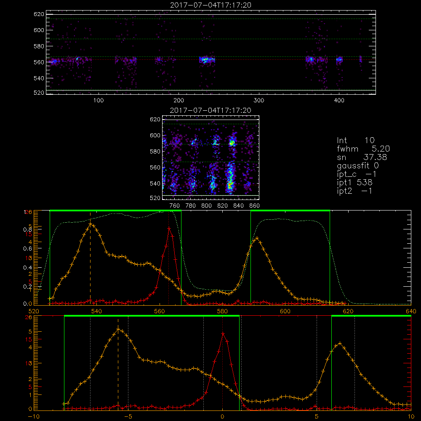Click the 860 x-axis label of middle image

(255, 206)
